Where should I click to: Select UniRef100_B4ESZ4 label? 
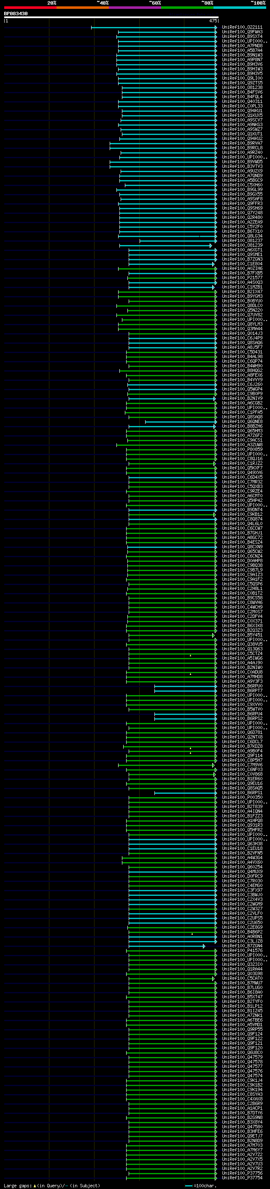[242, 542]
